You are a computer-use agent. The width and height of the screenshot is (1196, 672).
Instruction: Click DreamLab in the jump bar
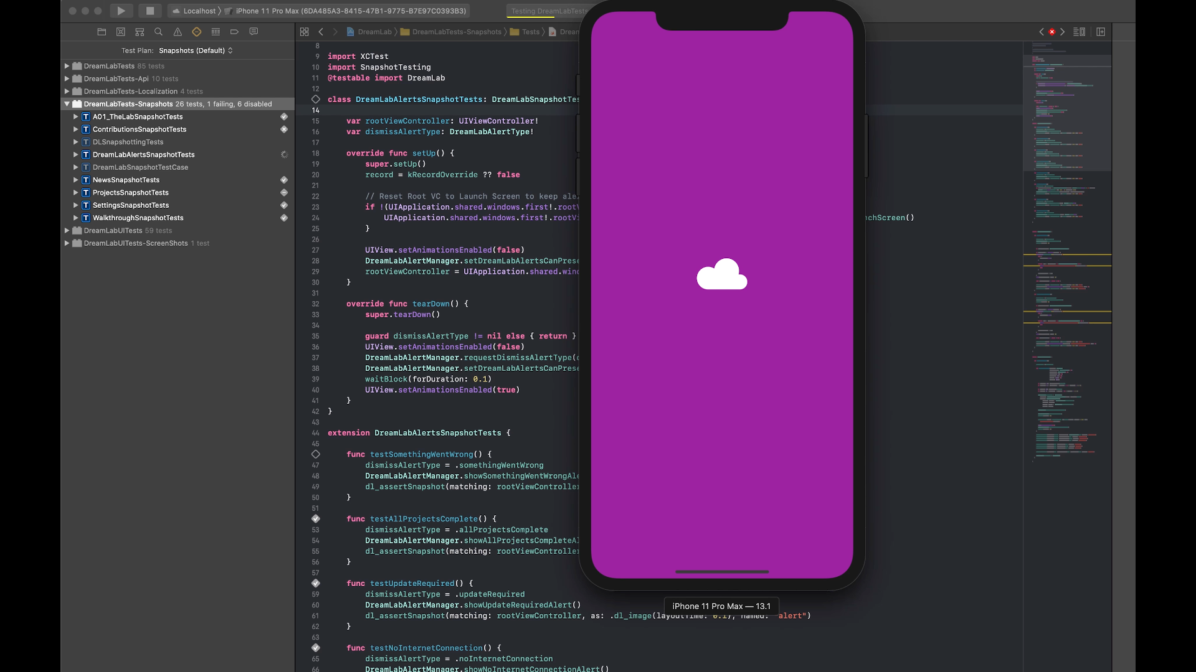[369, 32]
